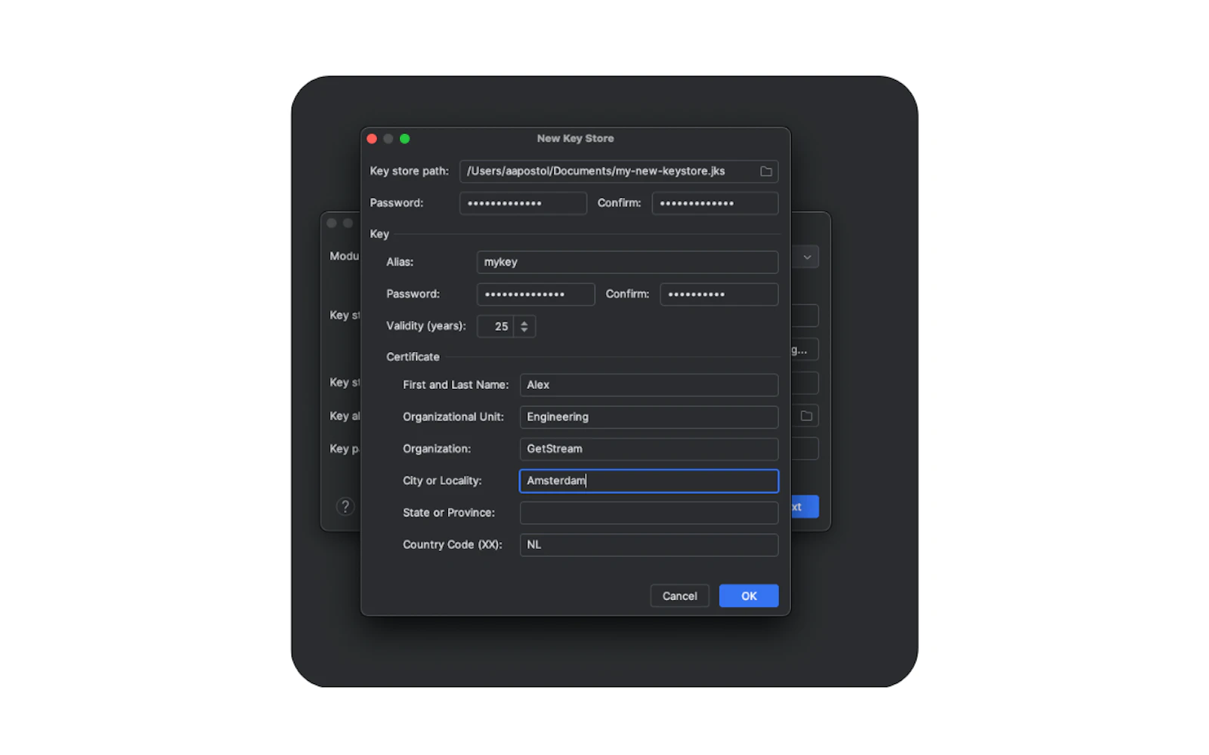Decrease validity years with the down arrow
The image size is (1209, 755).
524,330
